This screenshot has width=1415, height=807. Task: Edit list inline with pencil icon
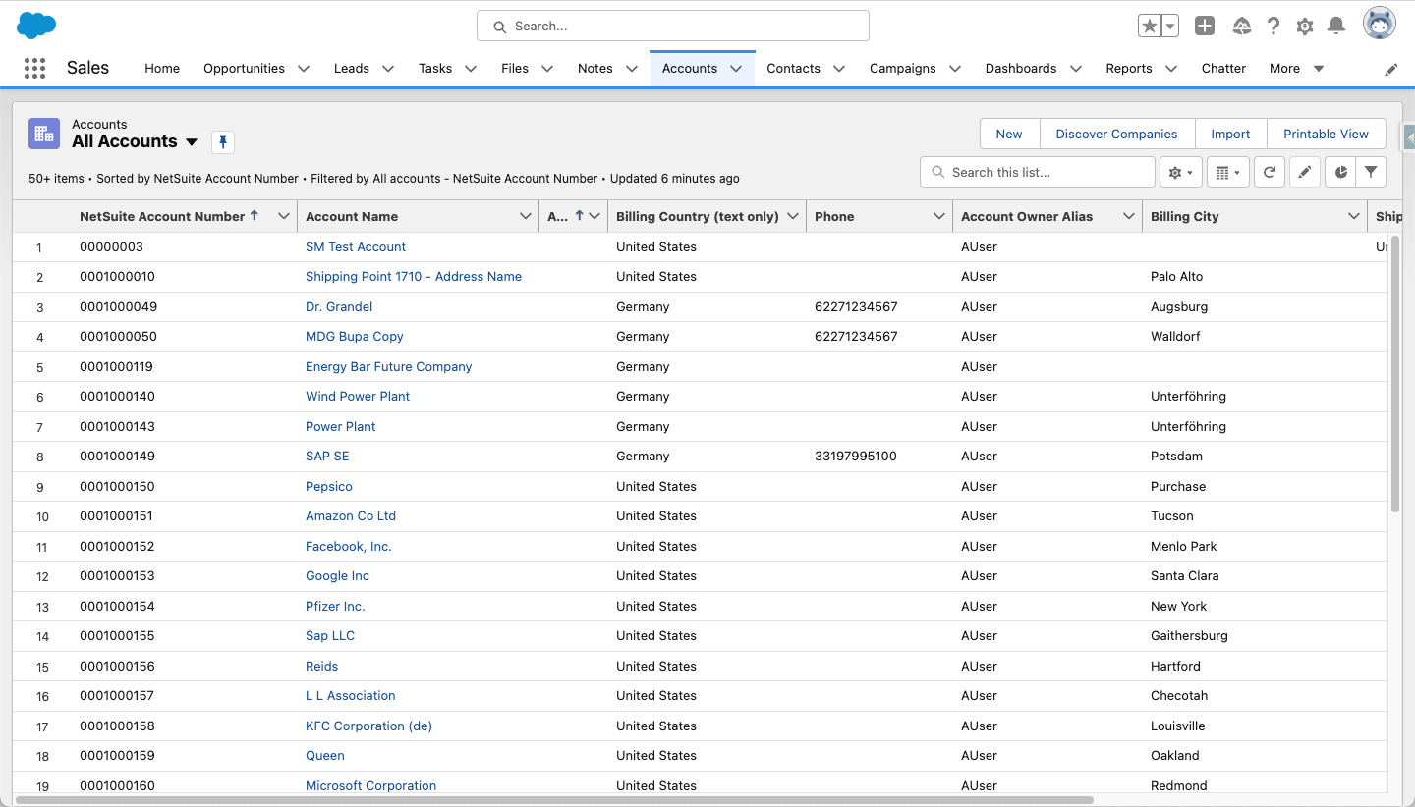click(x=1305, y=172)
